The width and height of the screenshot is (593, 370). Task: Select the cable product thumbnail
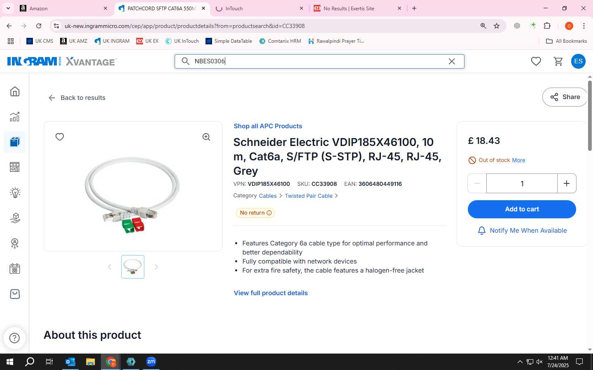(133, 267)
